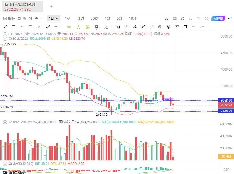Select the parallel horizontal lines tool
The image size is (234, 174).
pos(14,27)
